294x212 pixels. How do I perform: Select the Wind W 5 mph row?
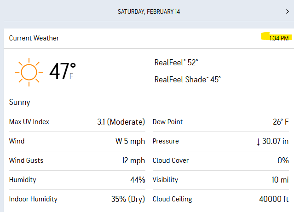[x=77, y=141]
